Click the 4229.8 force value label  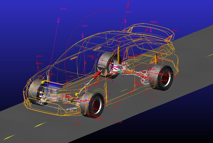(63, 9)
